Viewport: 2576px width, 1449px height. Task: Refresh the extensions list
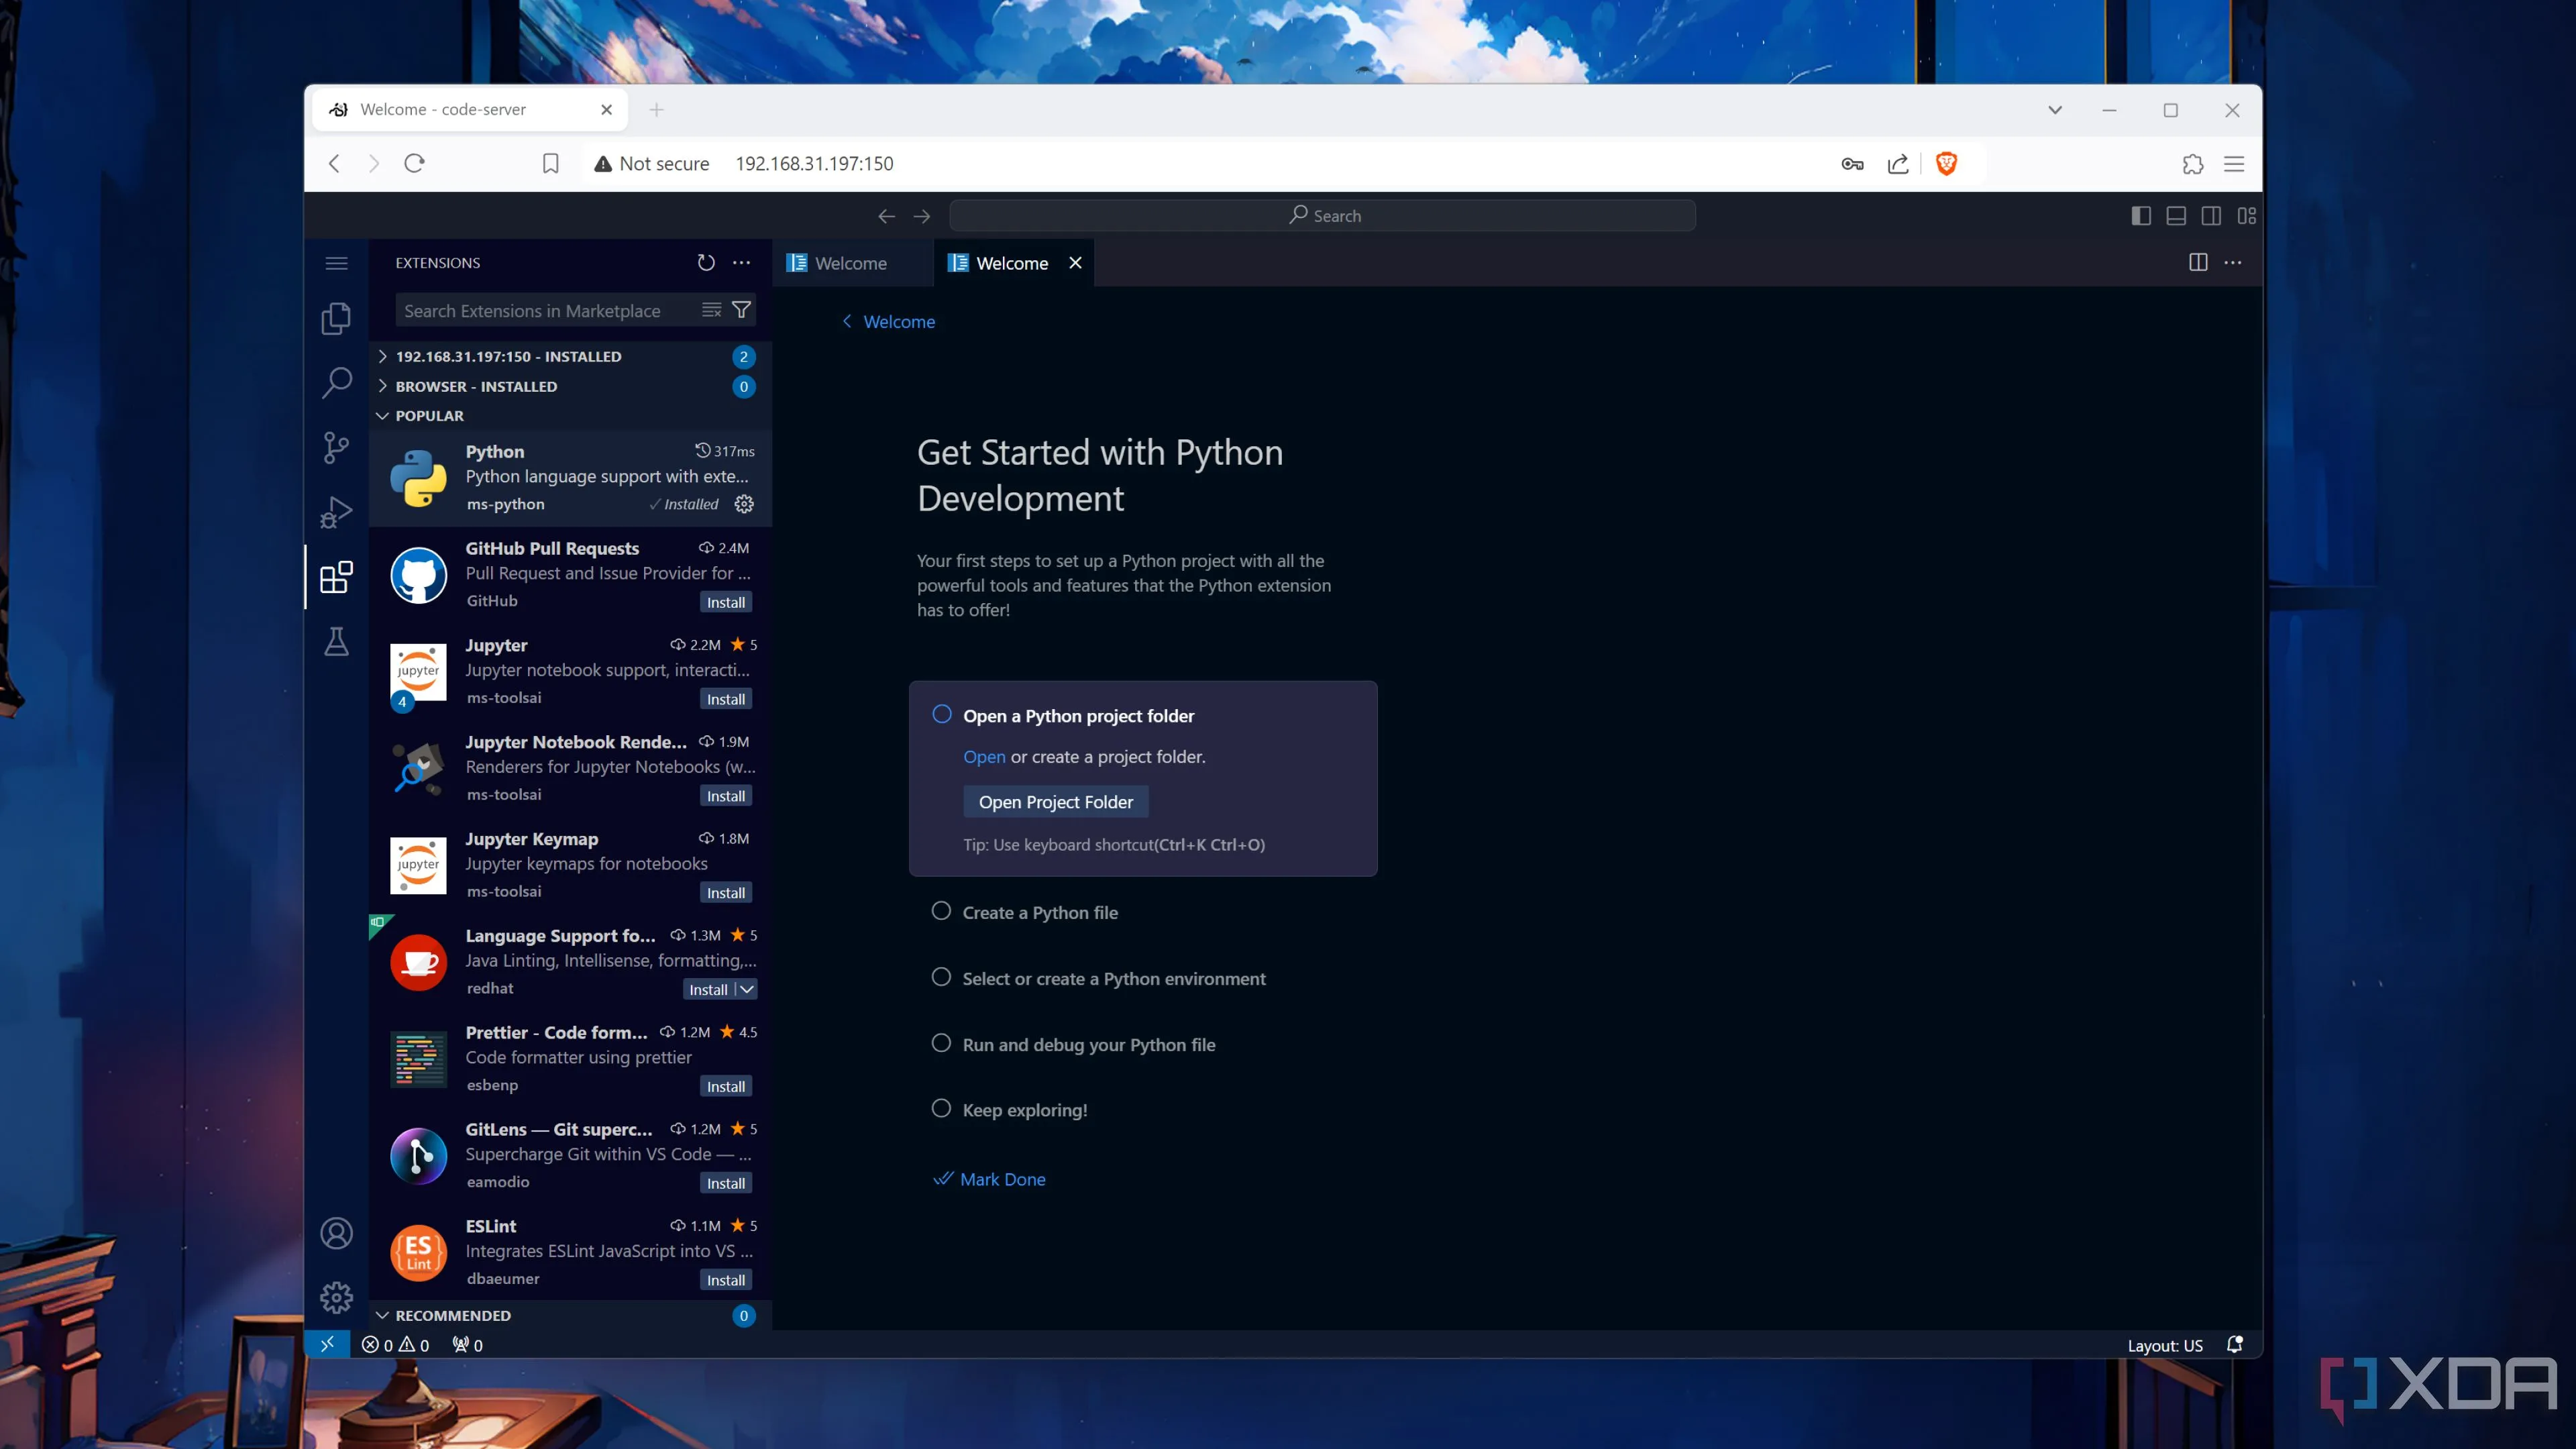[706, 262]
